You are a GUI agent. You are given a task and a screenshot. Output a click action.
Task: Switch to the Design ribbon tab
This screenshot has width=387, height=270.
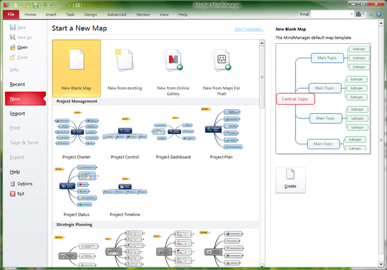tap(90, 15)
